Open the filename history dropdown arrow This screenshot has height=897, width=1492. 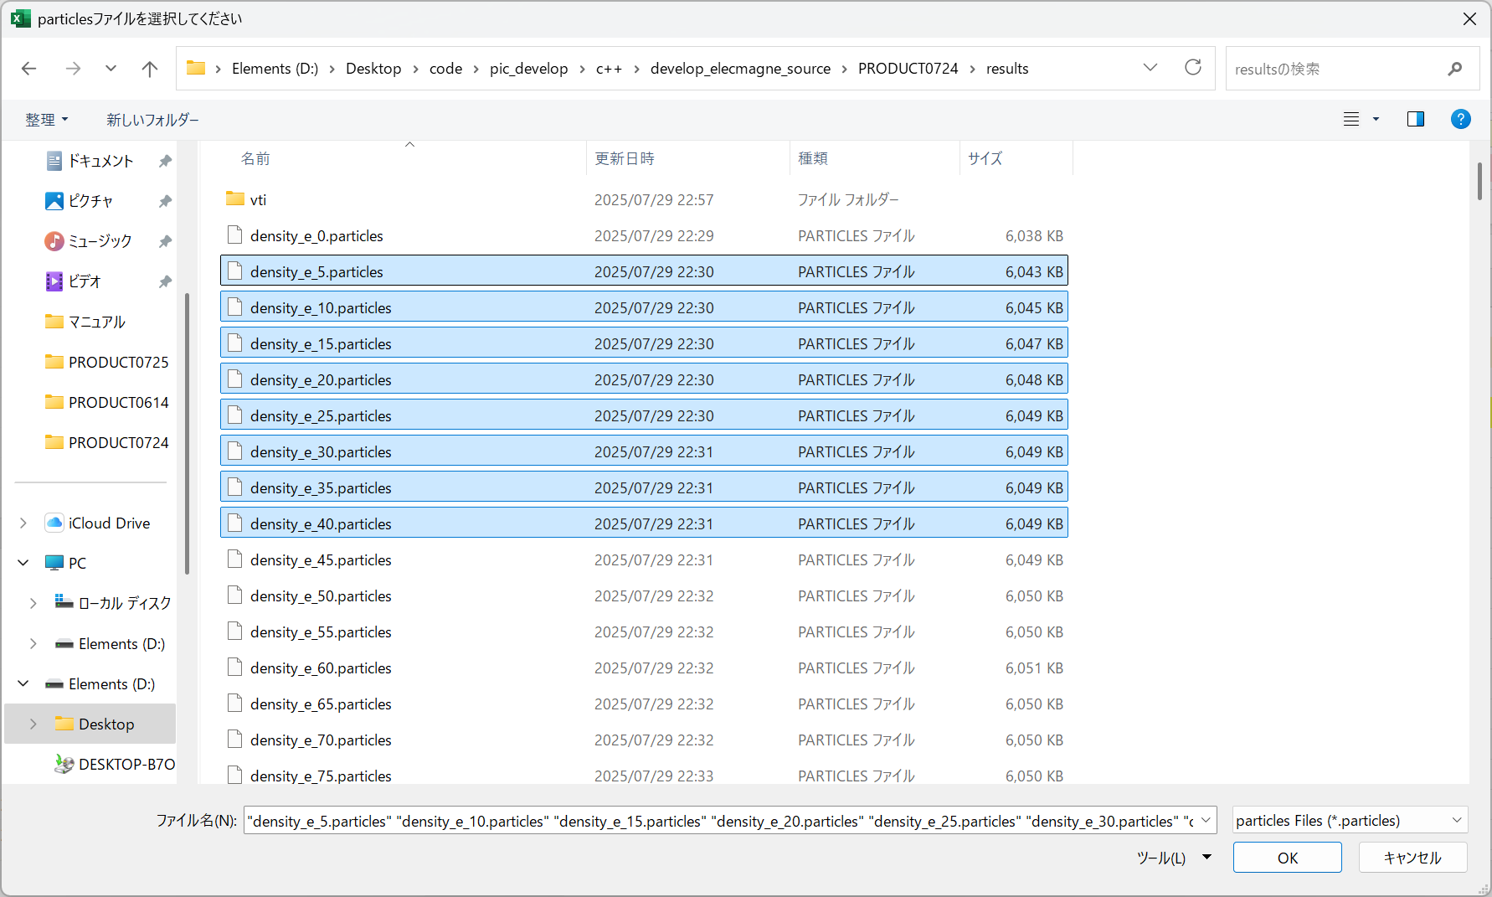[1206, 821]
